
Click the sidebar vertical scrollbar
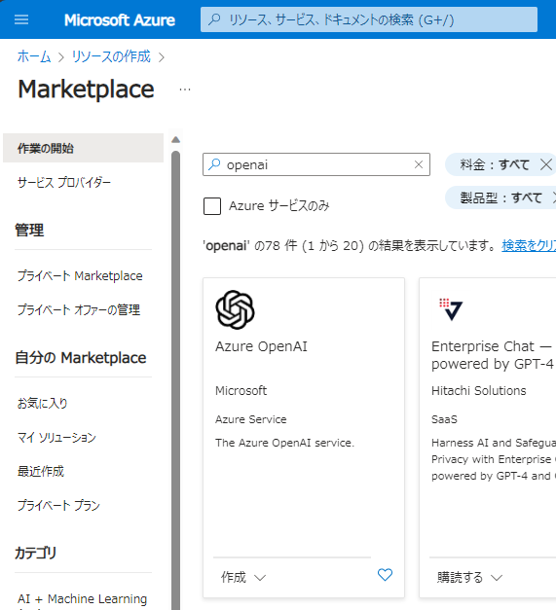click(176, 379)
